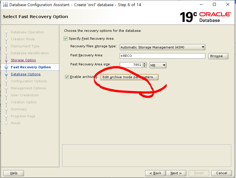Open the Recovery files storage type dropdown
The height and width of the screenshot is (178, 236).
click(162, 47)
